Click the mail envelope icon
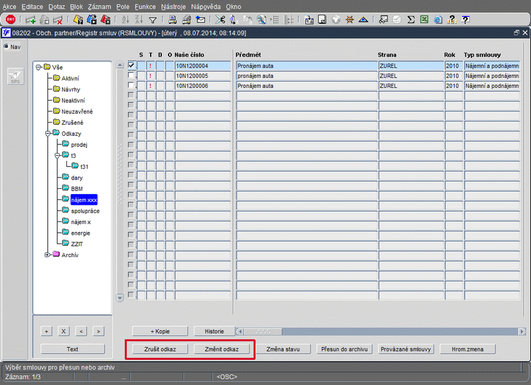This screenshot has height=385, width=531. [x=200, y=20]
